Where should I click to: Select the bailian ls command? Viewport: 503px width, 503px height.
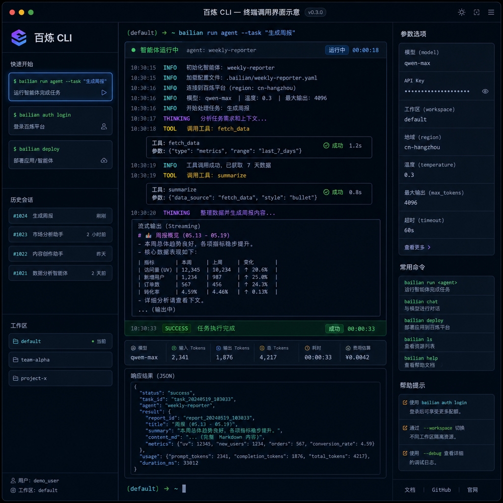[446, 342]
